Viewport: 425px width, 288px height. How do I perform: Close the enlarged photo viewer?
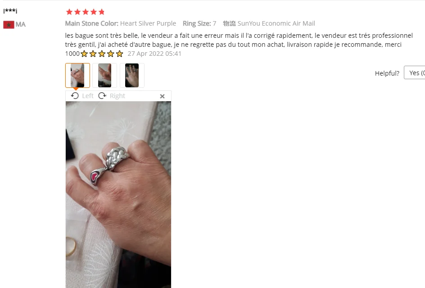pyautogui.click(x=162, y=96)
